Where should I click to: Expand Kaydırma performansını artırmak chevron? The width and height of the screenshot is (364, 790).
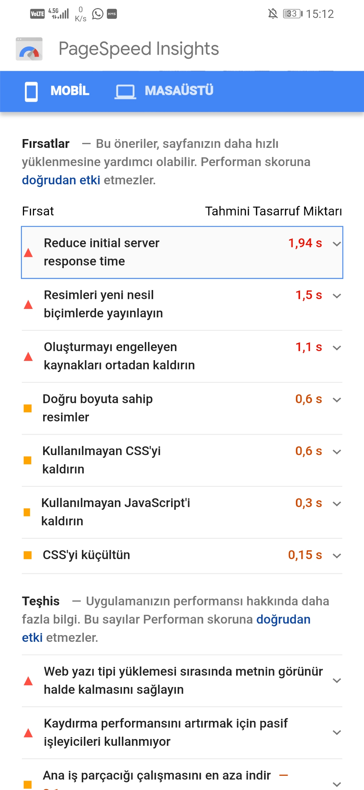click(x=337, y=732)
